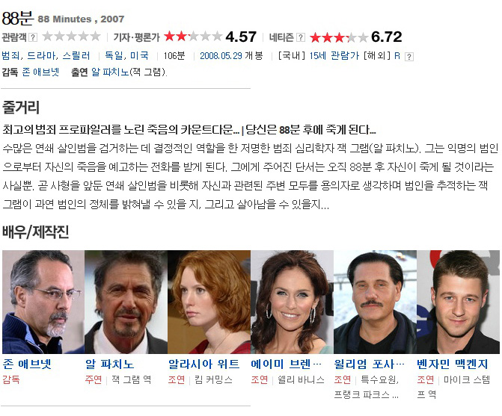Select the 알 파치노 actor photo

[x=126, y=302]
